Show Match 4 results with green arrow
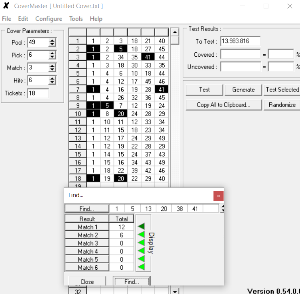Image resolution: width=300 pixels, height=294 pixels. [141, 251]
